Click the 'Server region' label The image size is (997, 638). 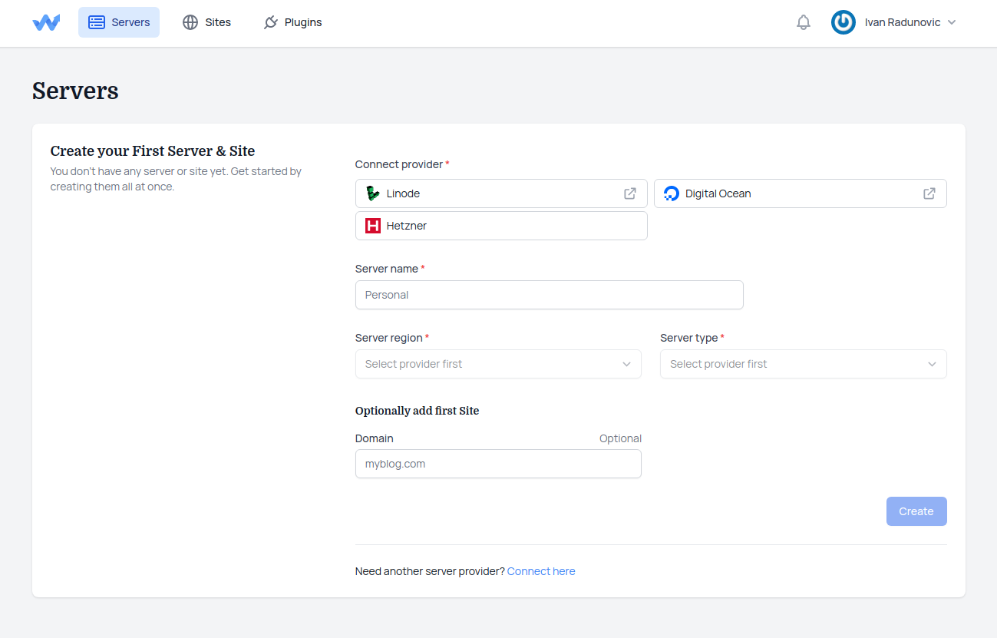click(389, 338)
